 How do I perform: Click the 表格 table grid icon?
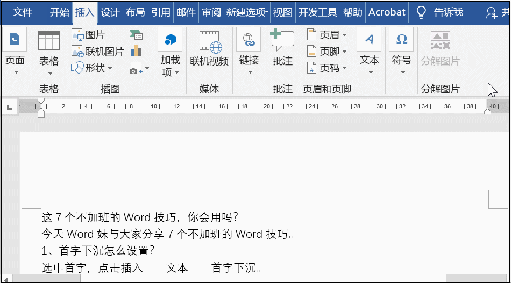tap(49, 40)
